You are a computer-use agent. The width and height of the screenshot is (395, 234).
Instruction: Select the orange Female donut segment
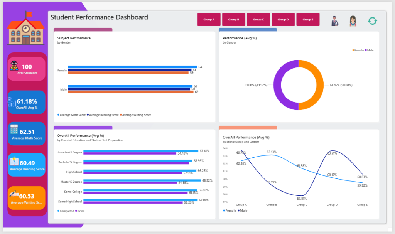coord(320,85)
